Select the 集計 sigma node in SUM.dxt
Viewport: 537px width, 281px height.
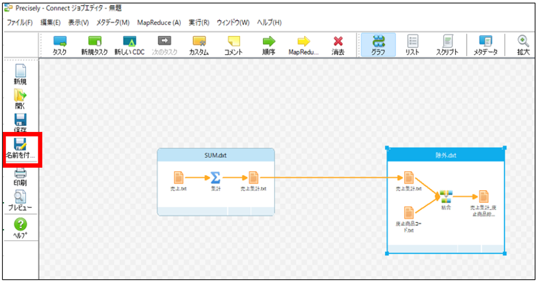(215, 178)
